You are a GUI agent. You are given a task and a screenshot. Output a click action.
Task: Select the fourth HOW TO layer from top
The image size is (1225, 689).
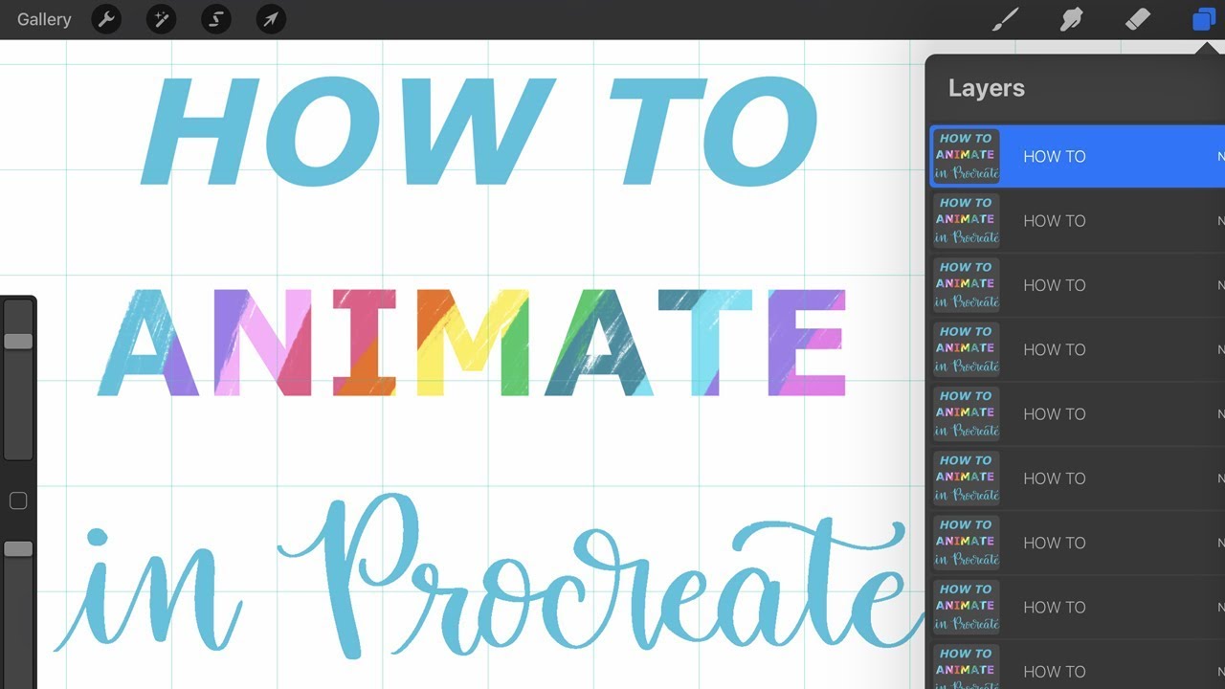click(1078, 349)
